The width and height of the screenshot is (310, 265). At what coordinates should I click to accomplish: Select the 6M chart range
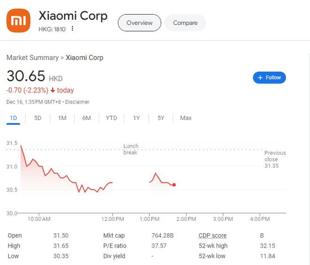tap(86, 118)
